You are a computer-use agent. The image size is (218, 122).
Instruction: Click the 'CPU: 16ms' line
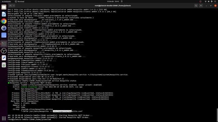tap(20, 107)
